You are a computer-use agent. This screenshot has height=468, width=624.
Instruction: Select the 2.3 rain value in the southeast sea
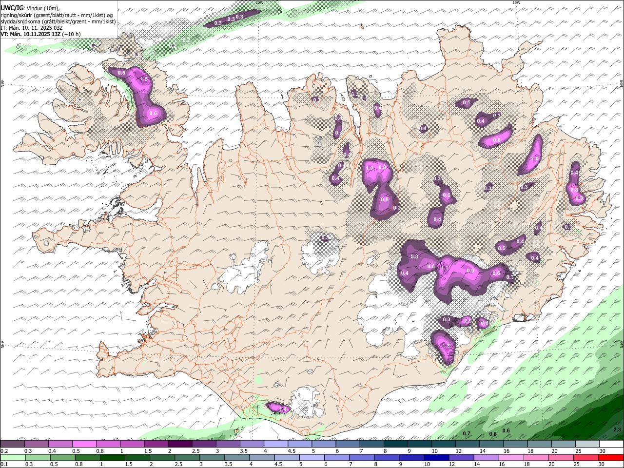617,429
